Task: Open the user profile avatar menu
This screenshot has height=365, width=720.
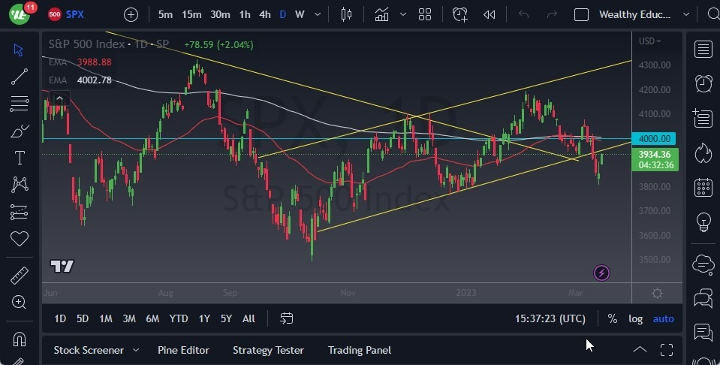Action: [20, 14]
